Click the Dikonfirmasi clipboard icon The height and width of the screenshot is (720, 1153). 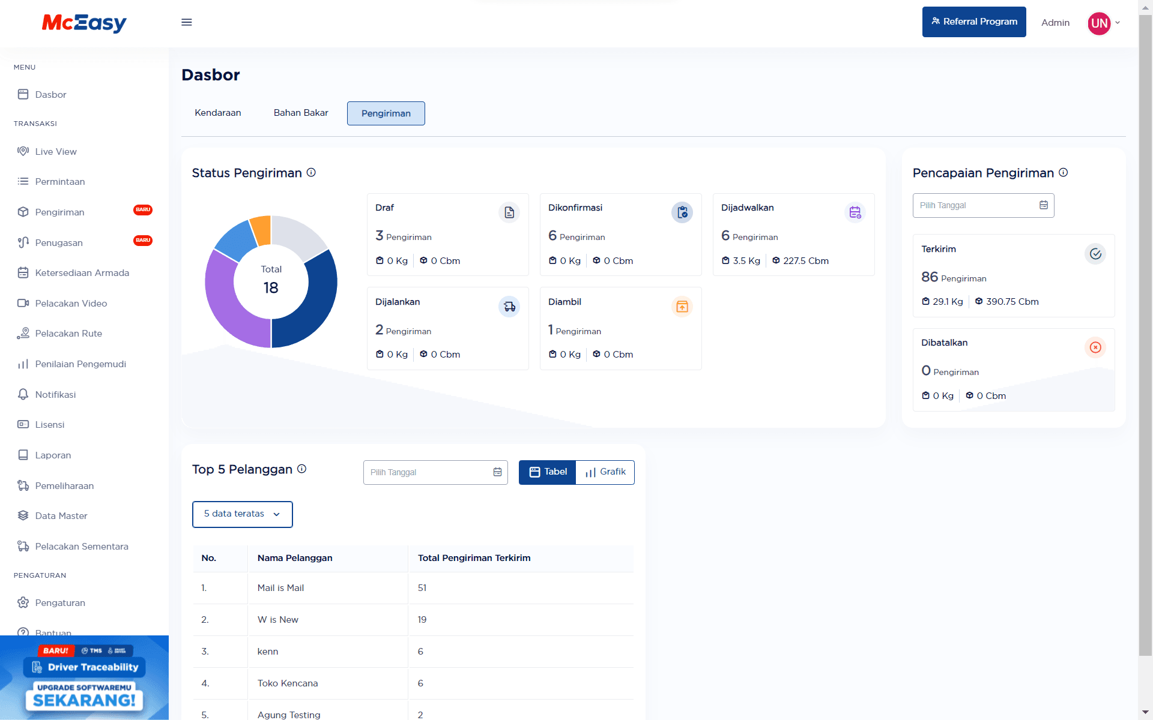click(682, 212)
